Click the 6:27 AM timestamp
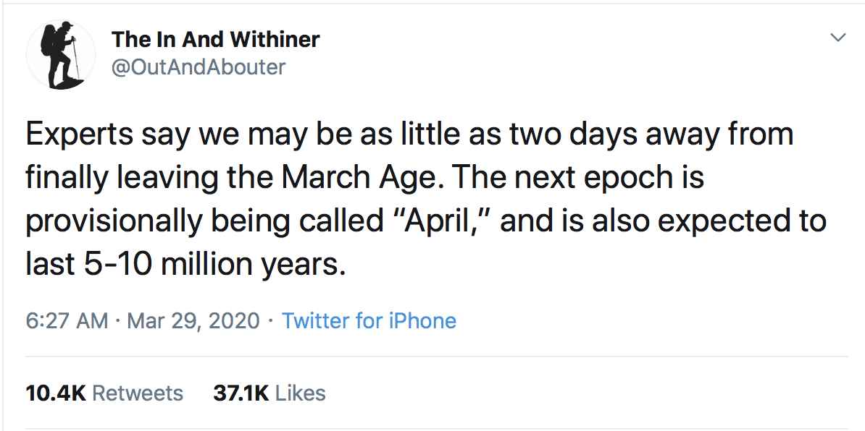865x431 pixels. [67, 320]
